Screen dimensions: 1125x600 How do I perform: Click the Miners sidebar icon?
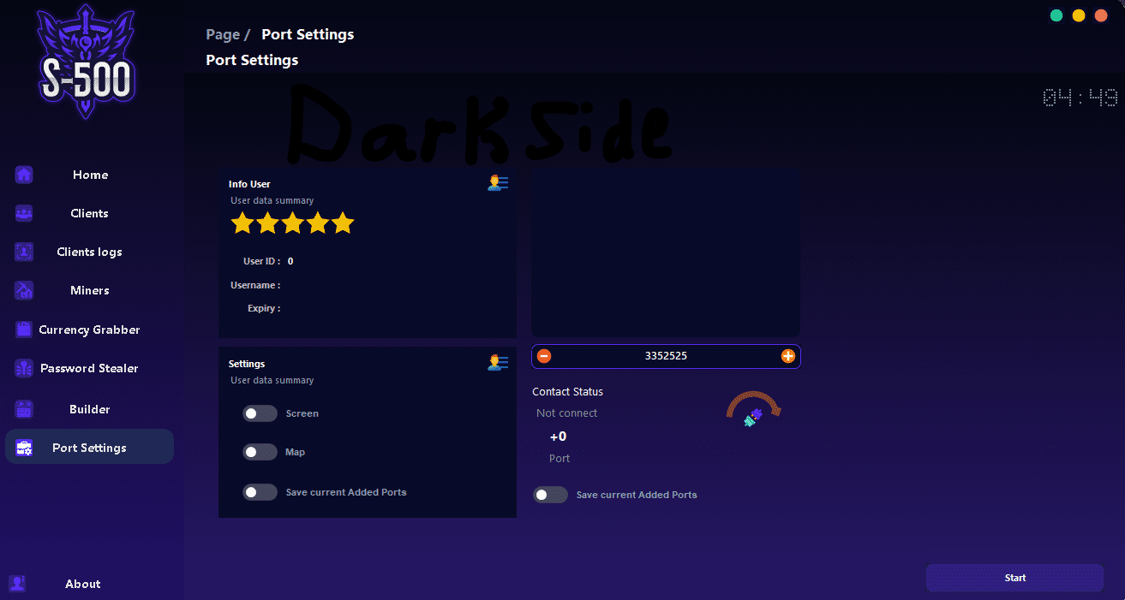click(24, 290)
